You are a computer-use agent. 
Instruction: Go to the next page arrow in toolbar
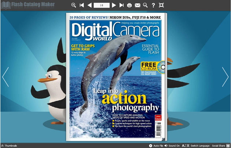pyautogui.click(x=114, y=5)
